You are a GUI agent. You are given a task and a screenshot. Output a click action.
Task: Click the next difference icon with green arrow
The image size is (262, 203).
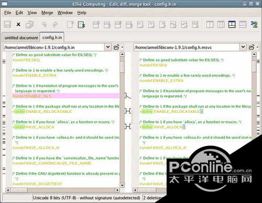point(81,25)
